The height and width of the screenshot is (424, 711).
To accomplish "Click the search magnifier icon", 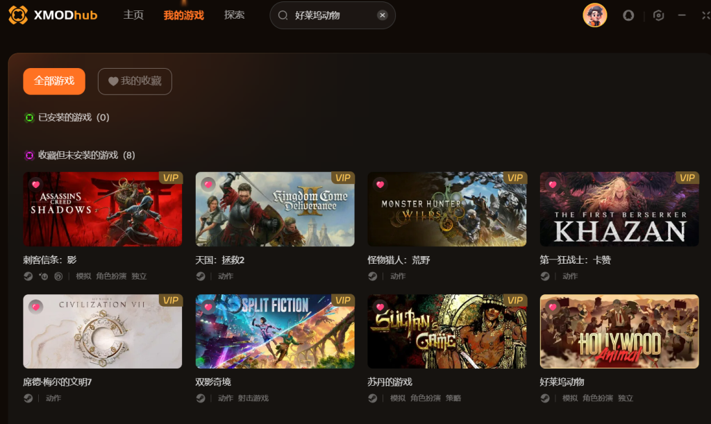I will (x=283, y=15).
